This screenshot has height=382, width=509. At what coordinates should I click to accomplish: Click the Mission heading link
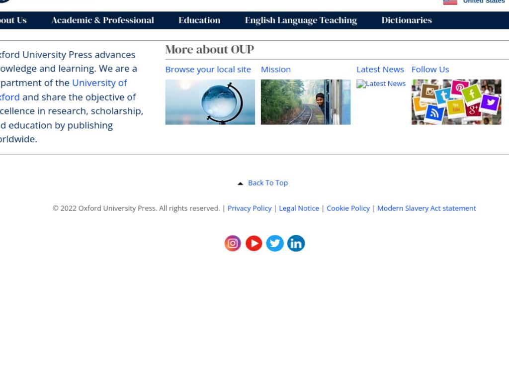(275, 70)
